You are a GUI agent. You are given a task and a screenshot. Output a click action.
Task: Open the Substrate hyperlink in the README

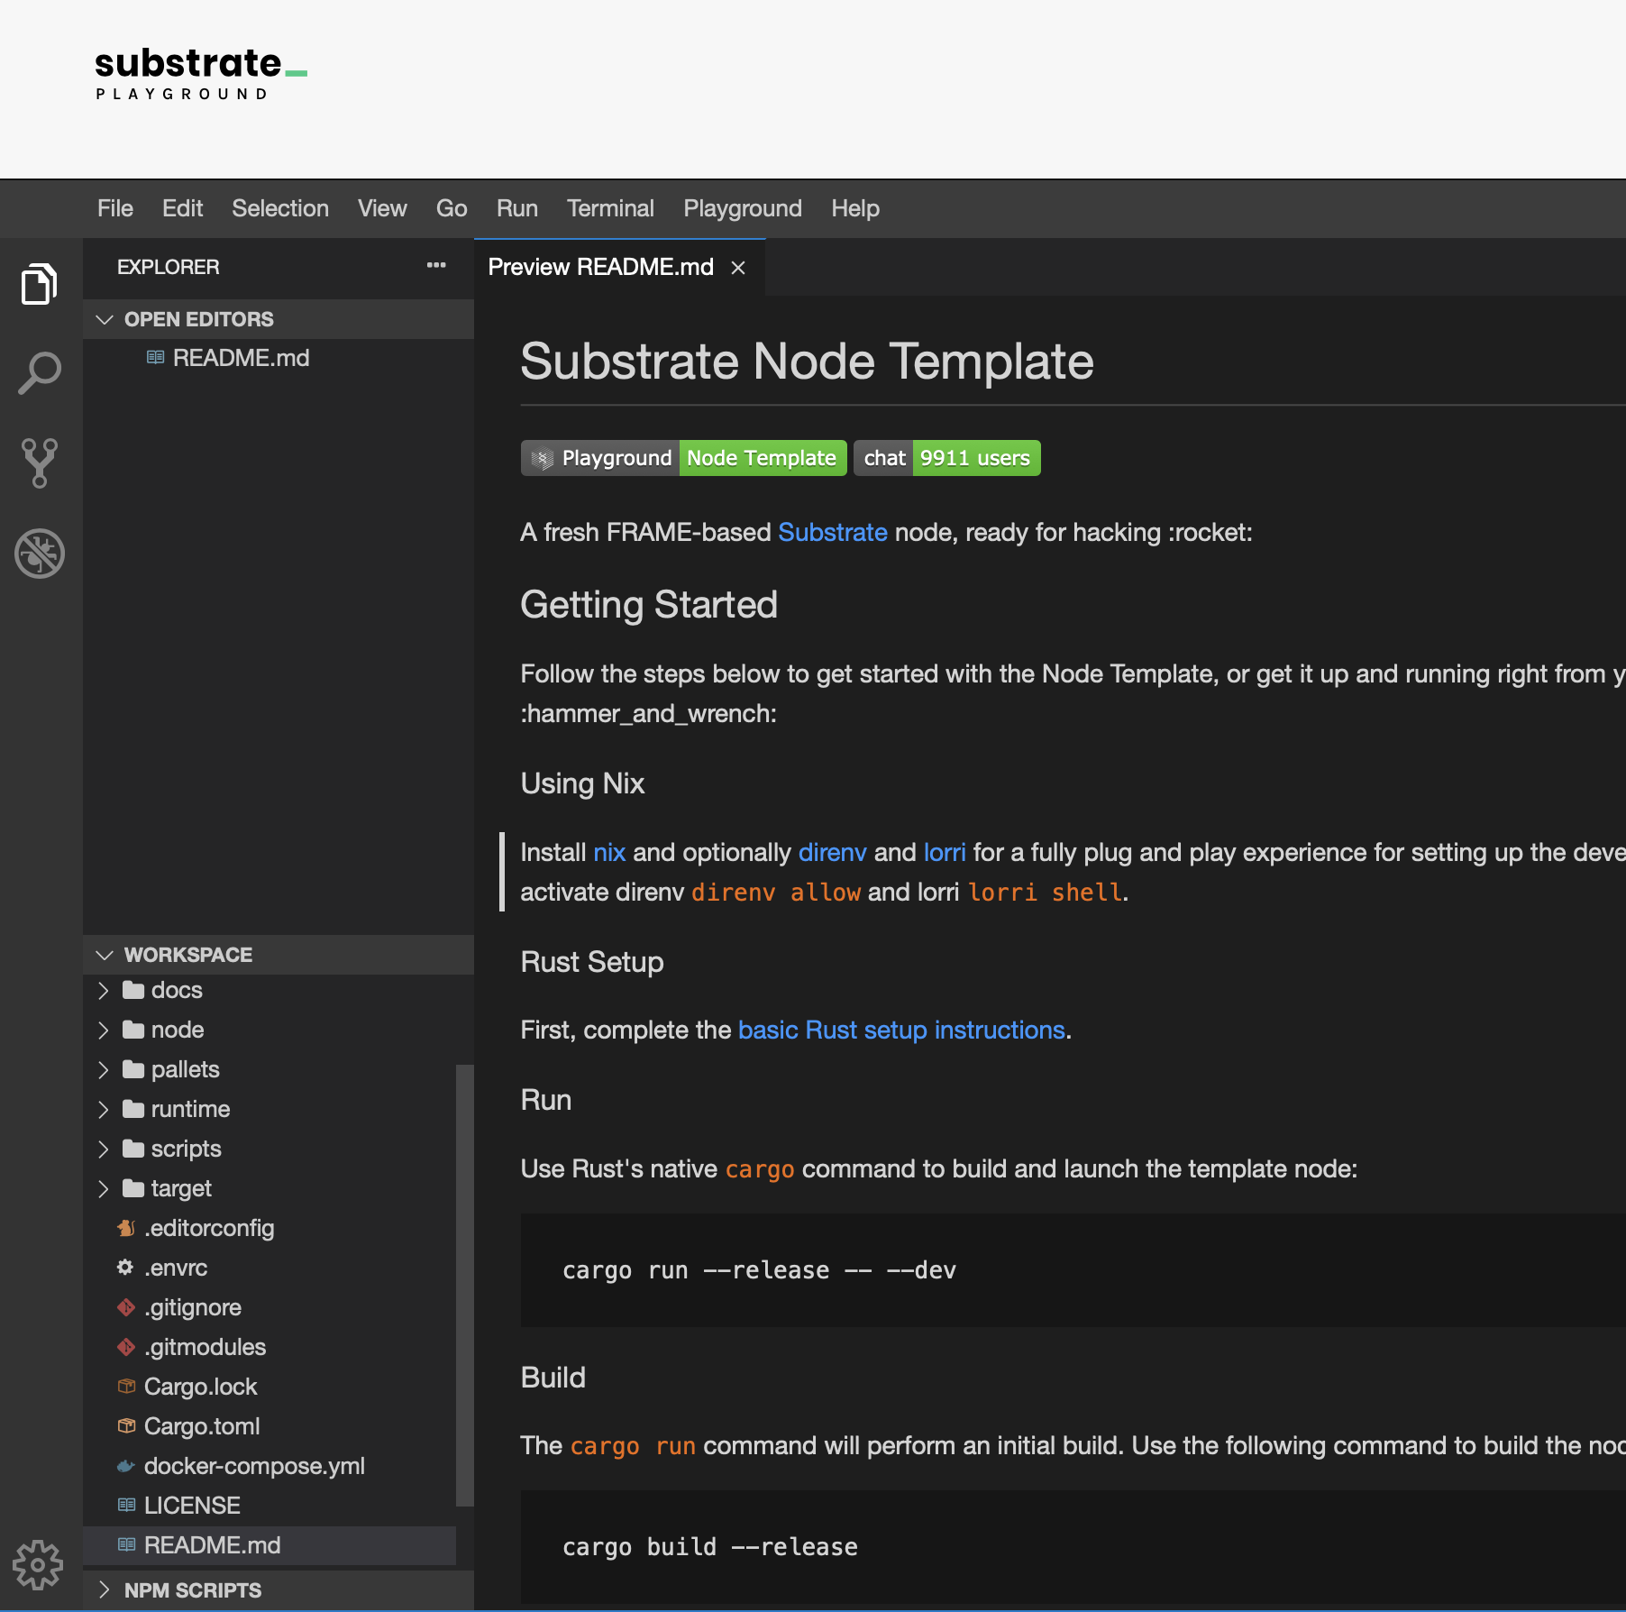click(x=832, y=532)
